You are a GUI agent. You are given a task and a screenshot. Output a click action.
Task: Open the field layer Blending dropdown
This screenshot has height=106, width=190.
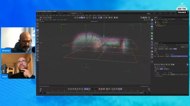click(167, 56)
